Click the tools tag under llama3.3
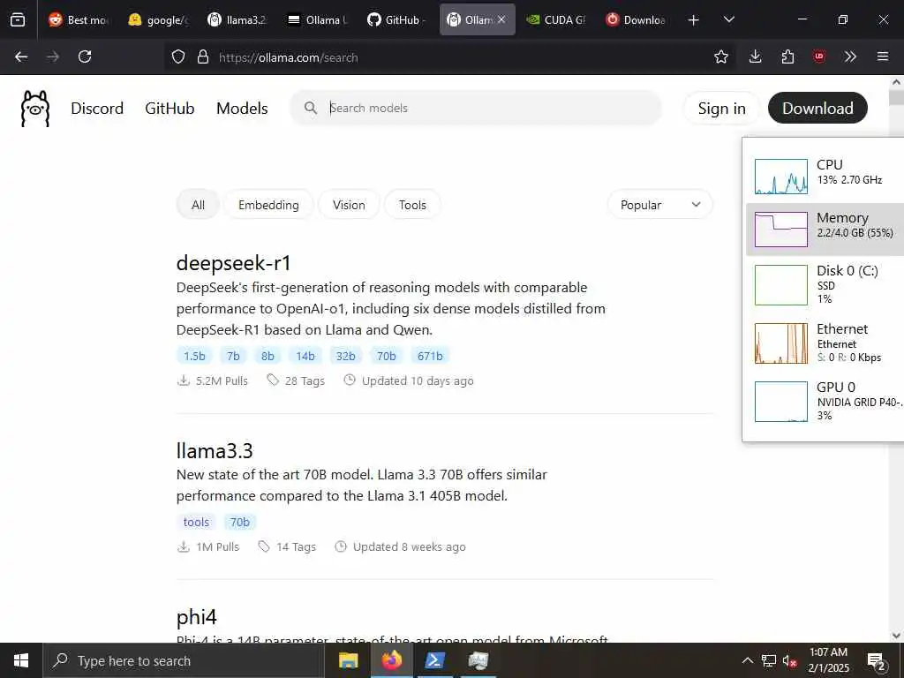Image resolution: width=904 pixels, height=678 pixels. click(x=196, y=522)
